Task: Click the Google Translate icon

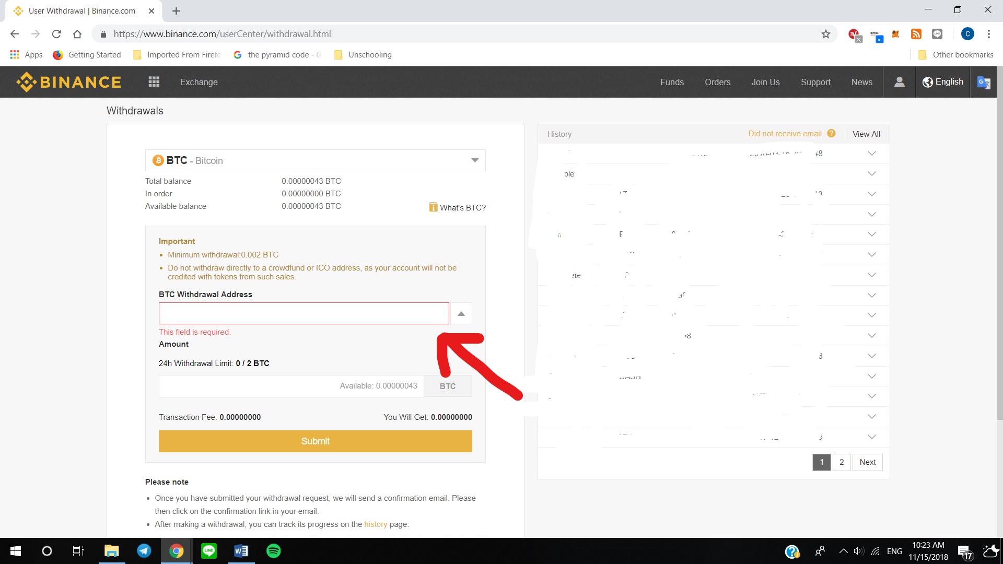Action: pos(983,83)
